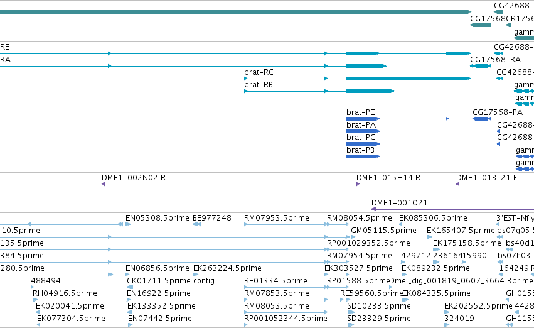Select the brat-PC protein feature label
Viewport: 534px width, 328px height.
[x=361, y=138]
